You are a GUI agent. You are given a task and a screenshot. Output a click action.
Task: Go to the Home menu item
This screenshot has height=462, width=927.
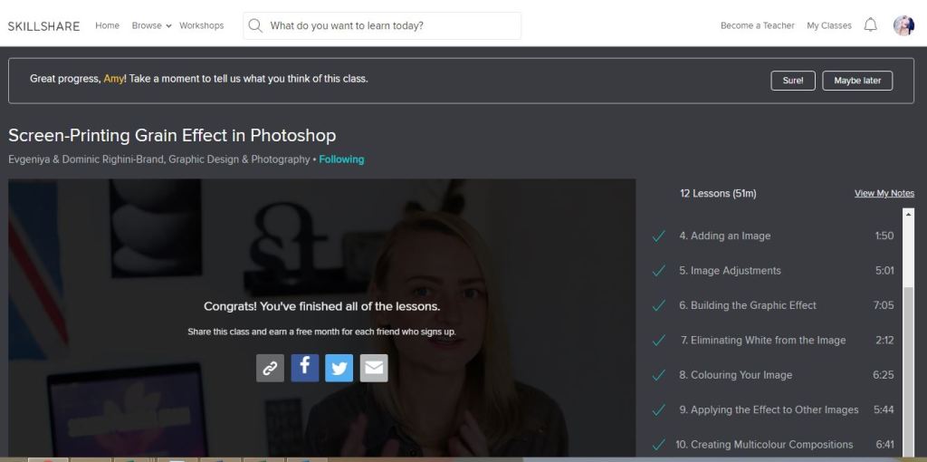(107, 25)
